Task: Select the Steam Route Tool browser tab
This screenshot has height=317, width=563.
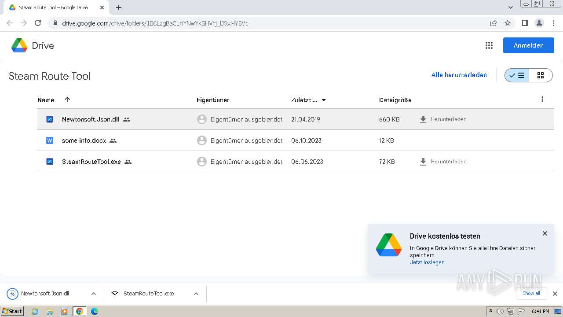Action: pos(57,7)
